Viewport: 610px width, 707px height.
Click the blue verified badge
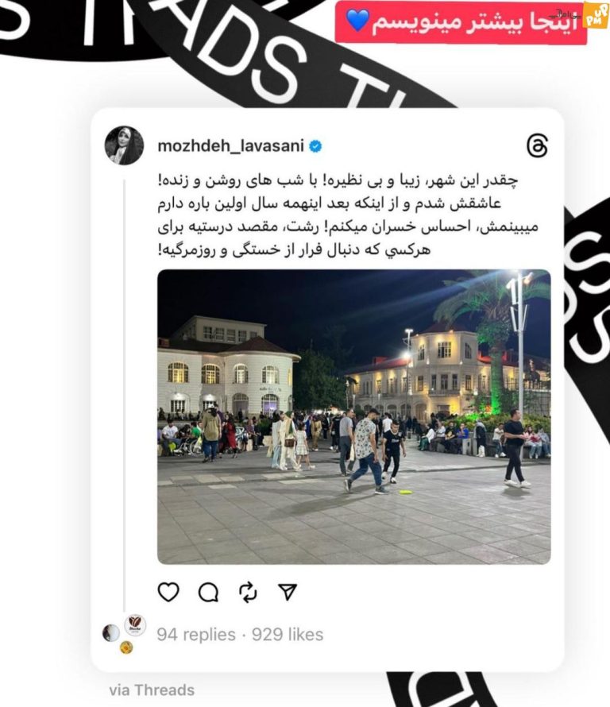(315, 146)
